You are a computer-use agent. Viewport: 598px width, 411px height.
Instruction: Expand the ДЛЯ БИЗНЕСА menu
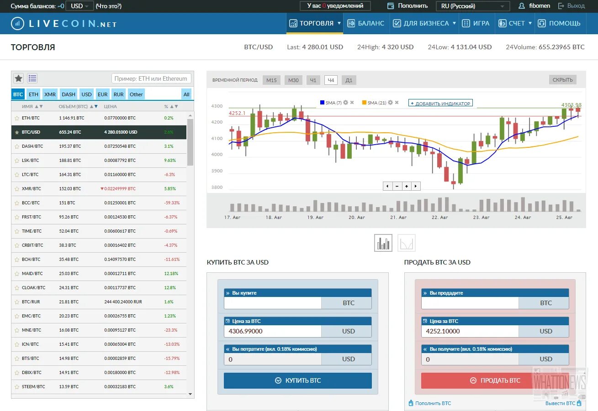pyautogui.click(x=424, y=23)
